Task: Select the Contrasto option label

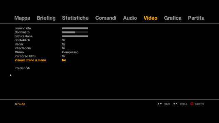Action: pyautogui.click(x=22, y=32)
